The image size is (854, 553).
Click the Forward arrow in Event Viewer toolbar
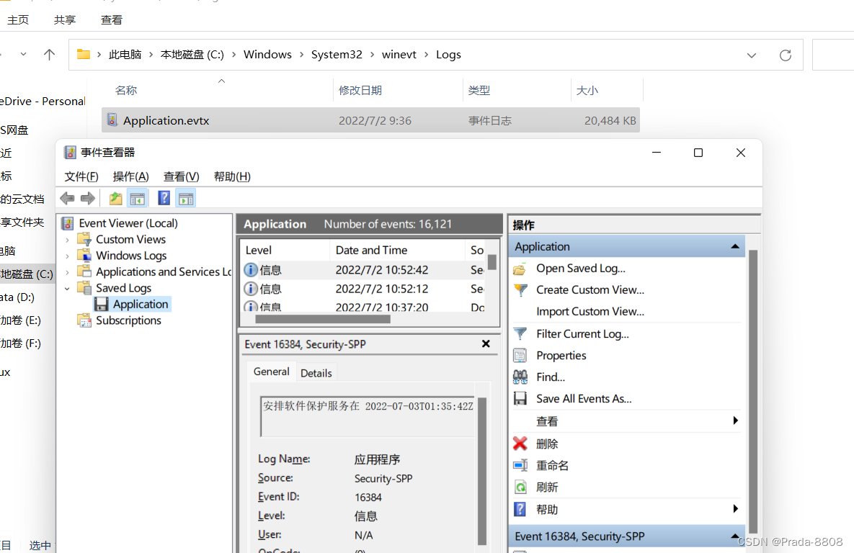pos(88,199)
